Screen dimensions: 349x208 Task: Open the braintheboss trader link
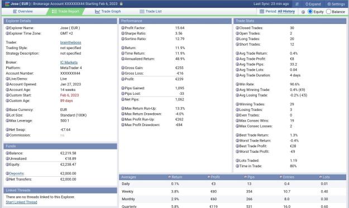point(70,42)
